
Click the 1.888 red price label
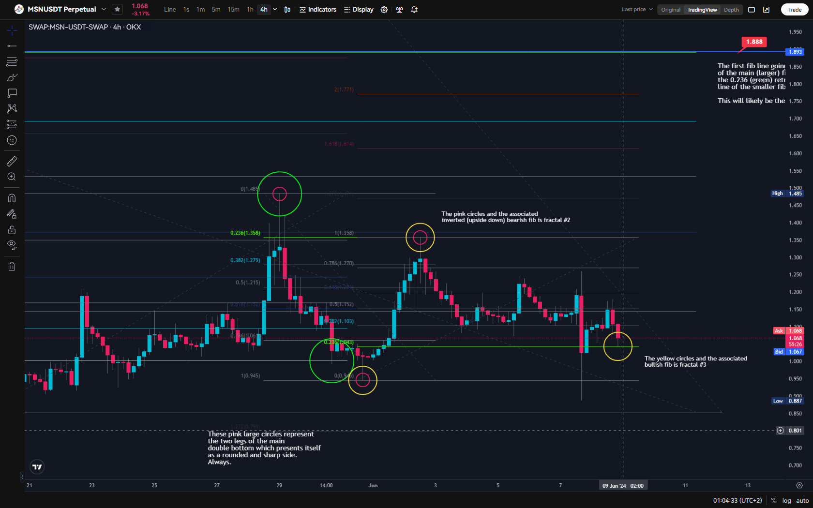point(754,42)
